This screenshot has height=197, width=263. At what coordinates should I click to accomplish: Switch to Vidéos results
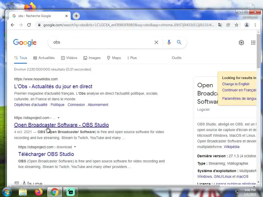pyautogui.click(x=69, y=58)
